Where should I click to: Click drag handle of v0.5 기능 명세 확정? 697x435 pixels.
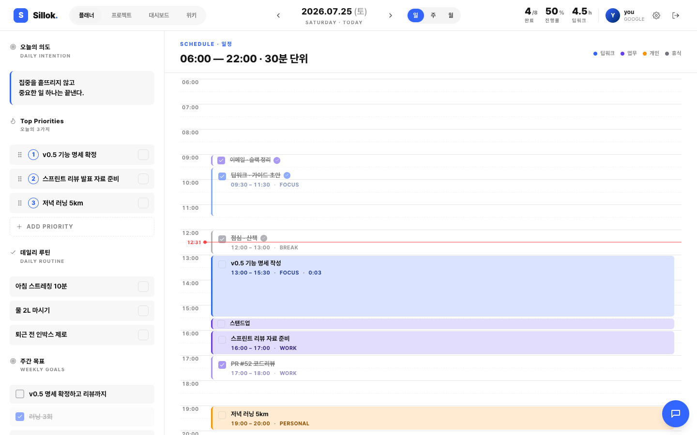tap(20, 155)
